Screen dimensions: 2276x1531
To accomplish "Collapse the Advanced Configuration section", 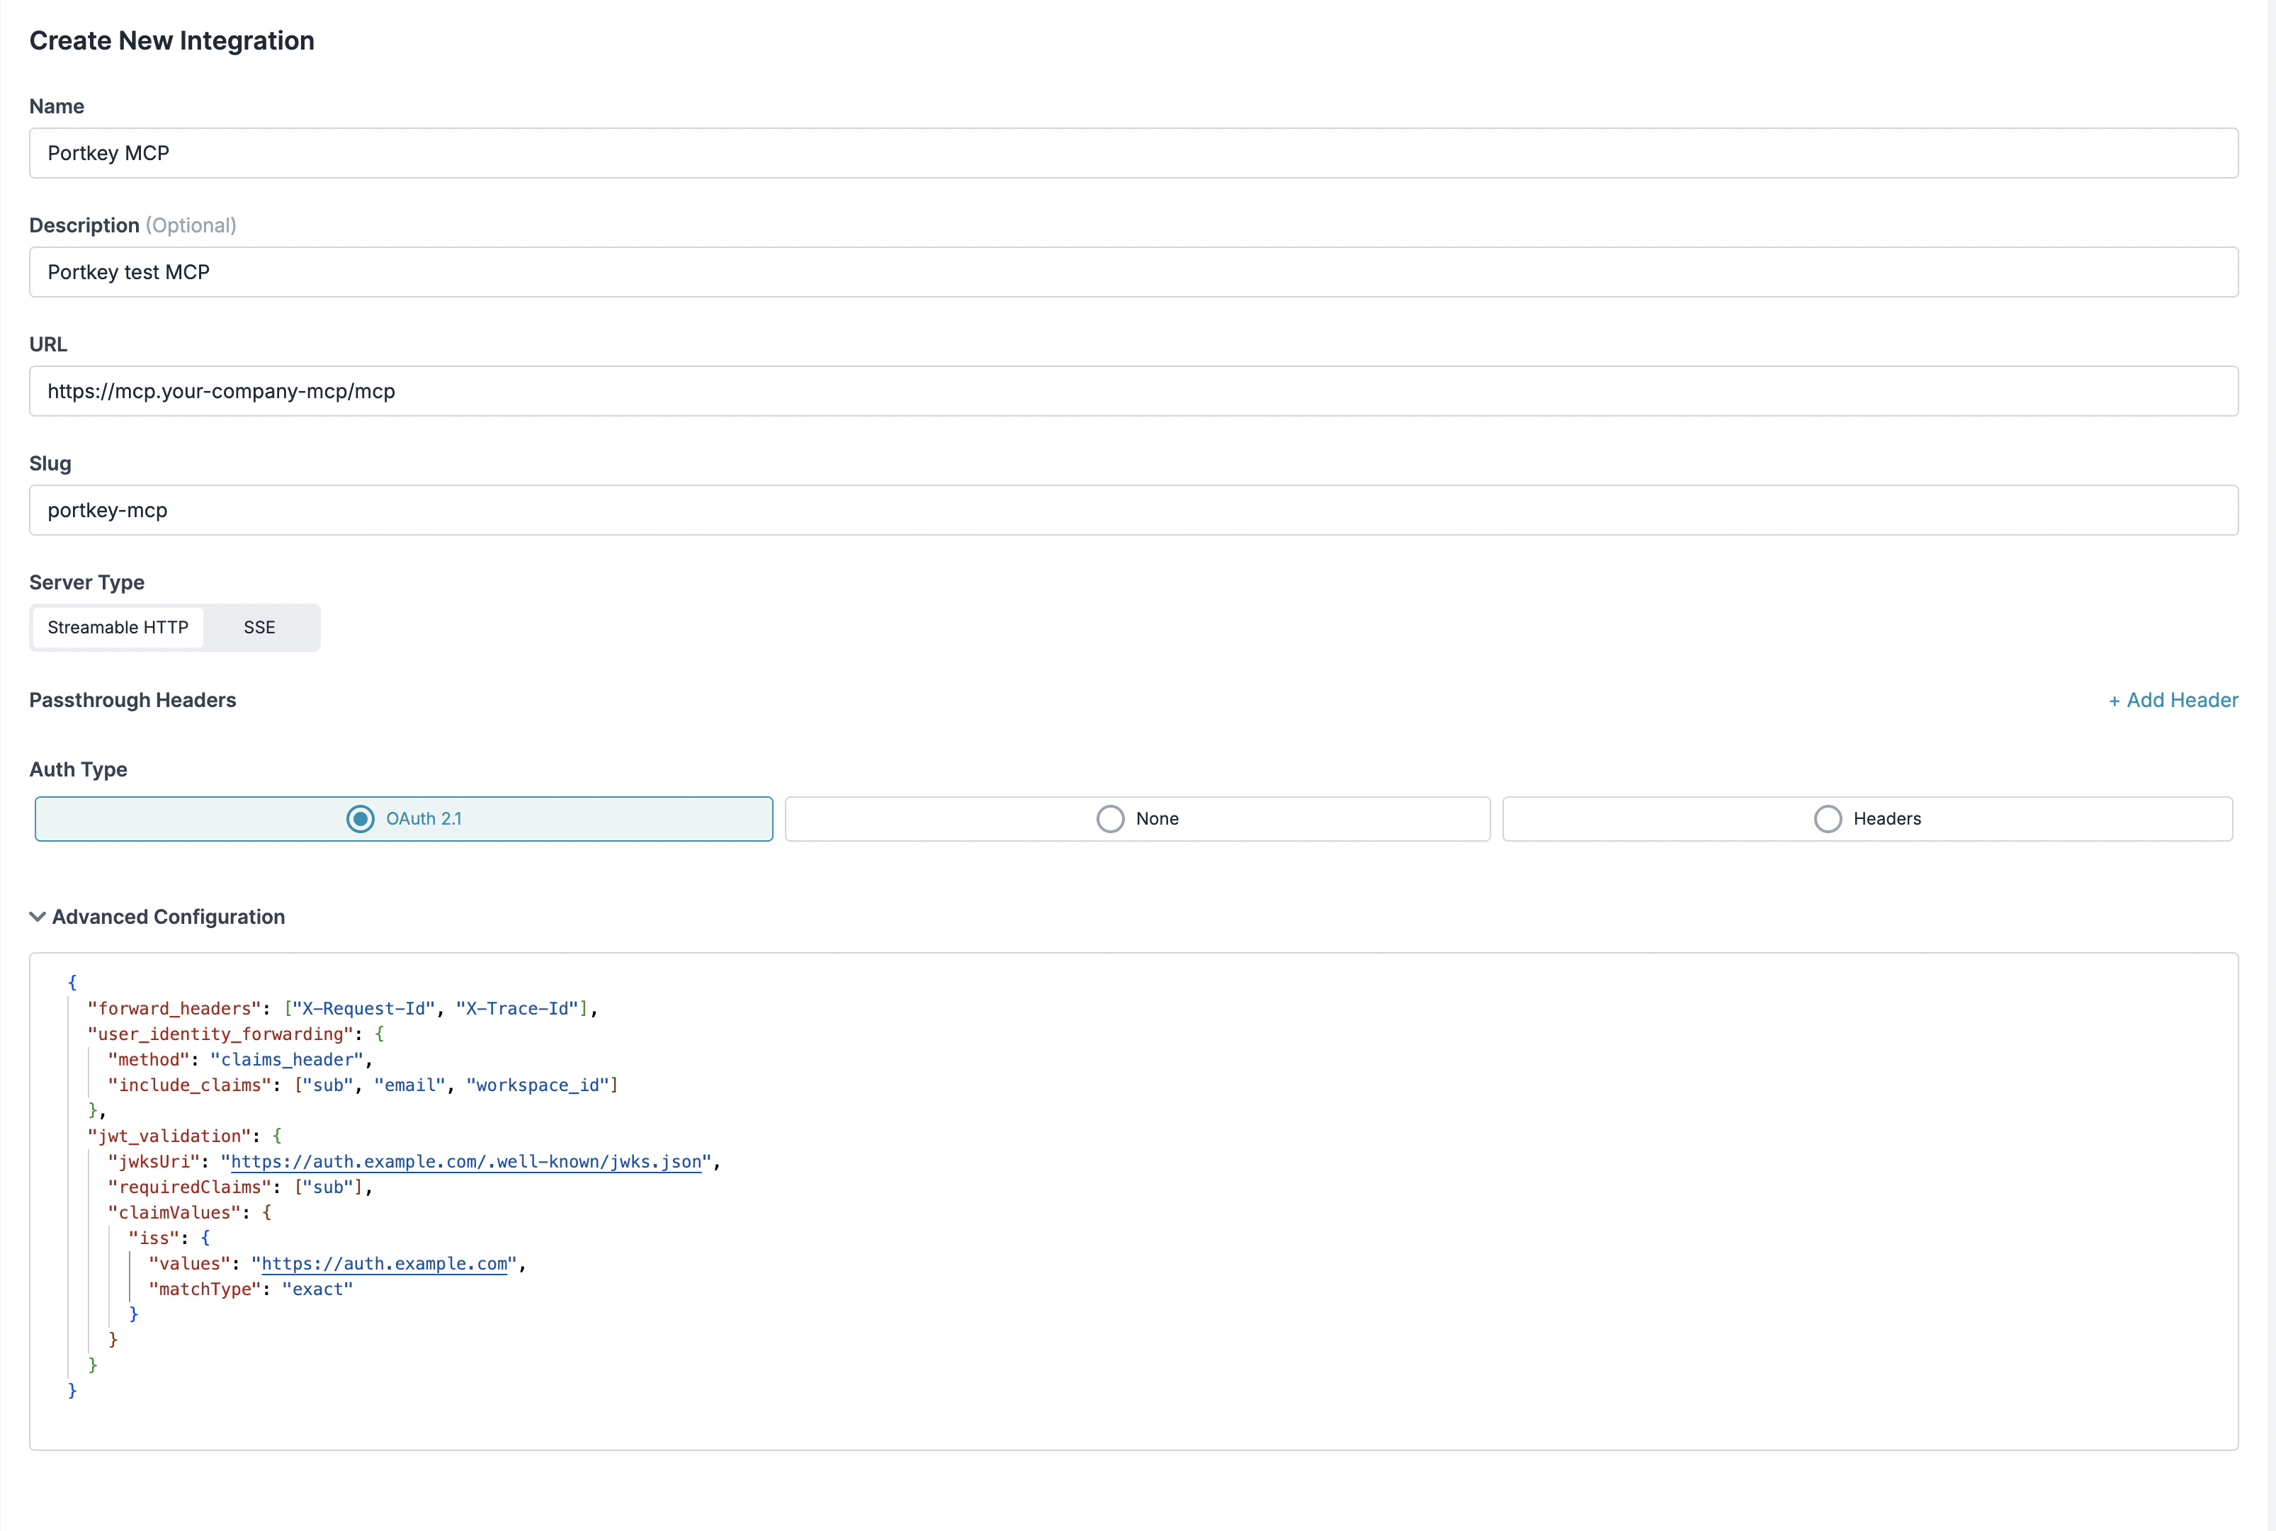I will coord(168,916).
